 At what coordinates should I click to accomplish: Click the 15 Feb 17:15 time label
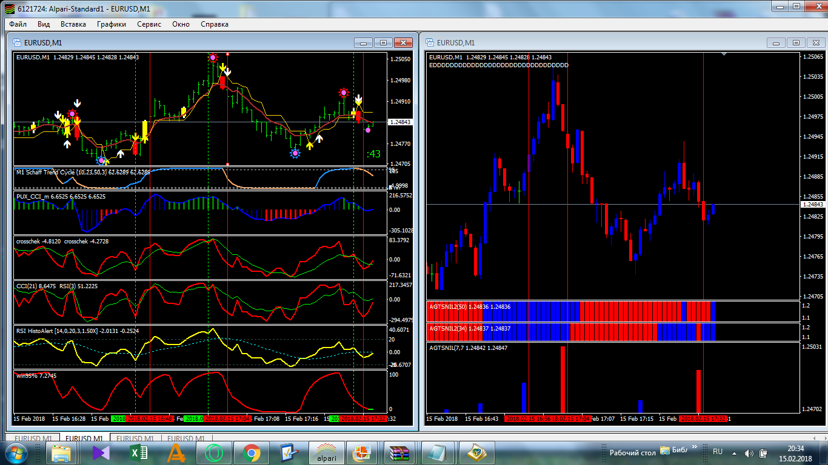(637, 418)
